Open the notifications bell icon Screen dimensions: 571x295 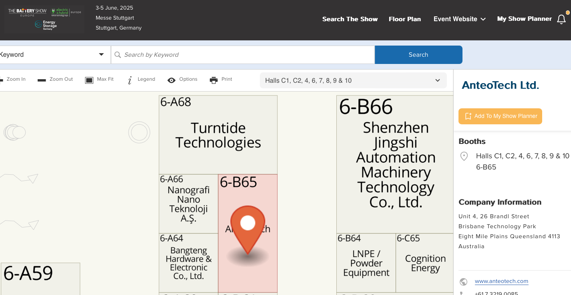pyautogui.click(x=561, y=19)
